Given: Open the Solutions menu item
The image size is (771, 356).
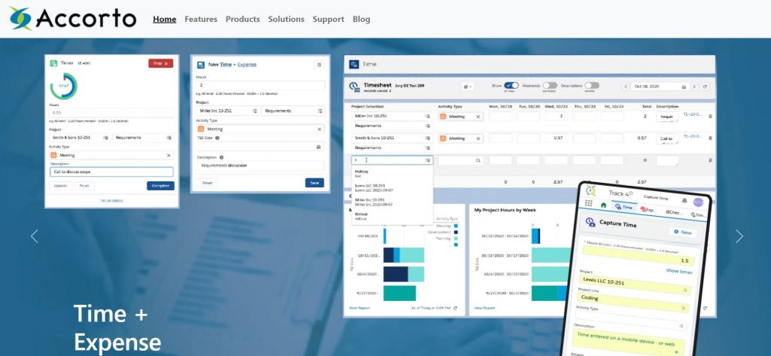Looking at the screenshot, I should [x=286, y=19].
